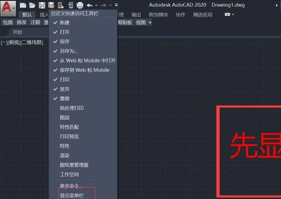Click the 视图 panel button

(141, 22)
